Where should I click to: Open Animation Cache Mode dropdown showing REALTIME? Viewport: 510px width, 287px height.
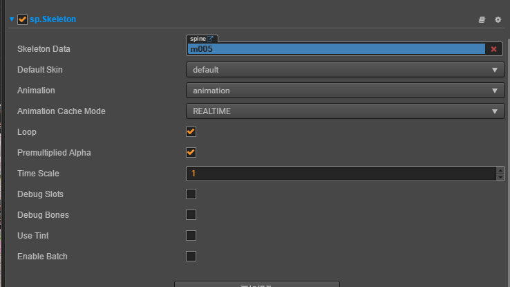(345, 111)
